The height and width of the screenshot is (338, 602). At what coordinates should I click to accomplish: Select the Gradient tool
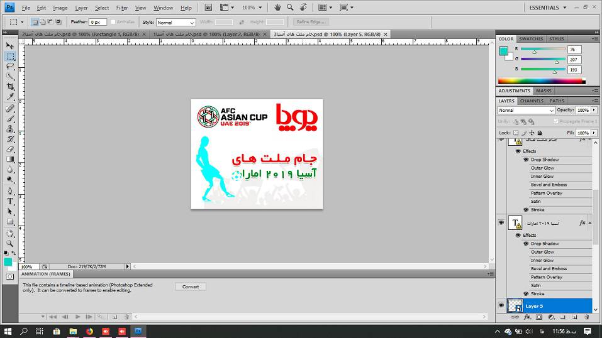pyautogui.click(x=10, y=159)
